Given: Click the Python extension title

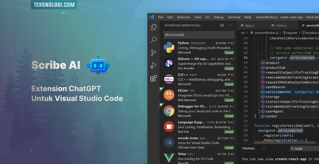Looking at the screenshot, I should (183, 43).
